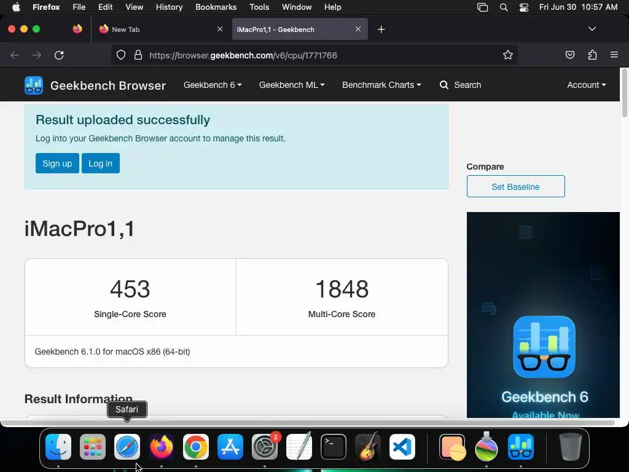The width and height of the screenshot is (629, 472).
Task: Select the iMacPro1,1 - Geekbench tab
Action: tap(300, 29)
